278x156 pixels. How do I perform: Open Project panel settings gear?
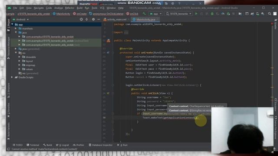point(93,19)
